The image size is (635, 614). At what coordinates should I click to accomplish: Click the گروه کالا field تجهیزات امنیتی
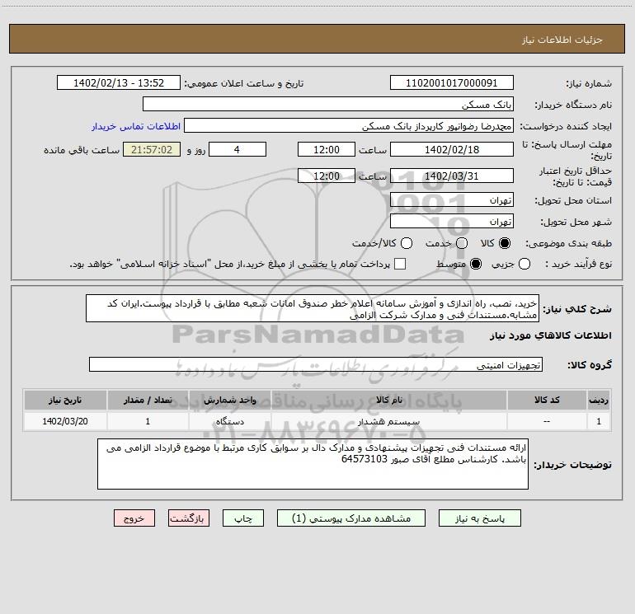(x=316, y=364)
